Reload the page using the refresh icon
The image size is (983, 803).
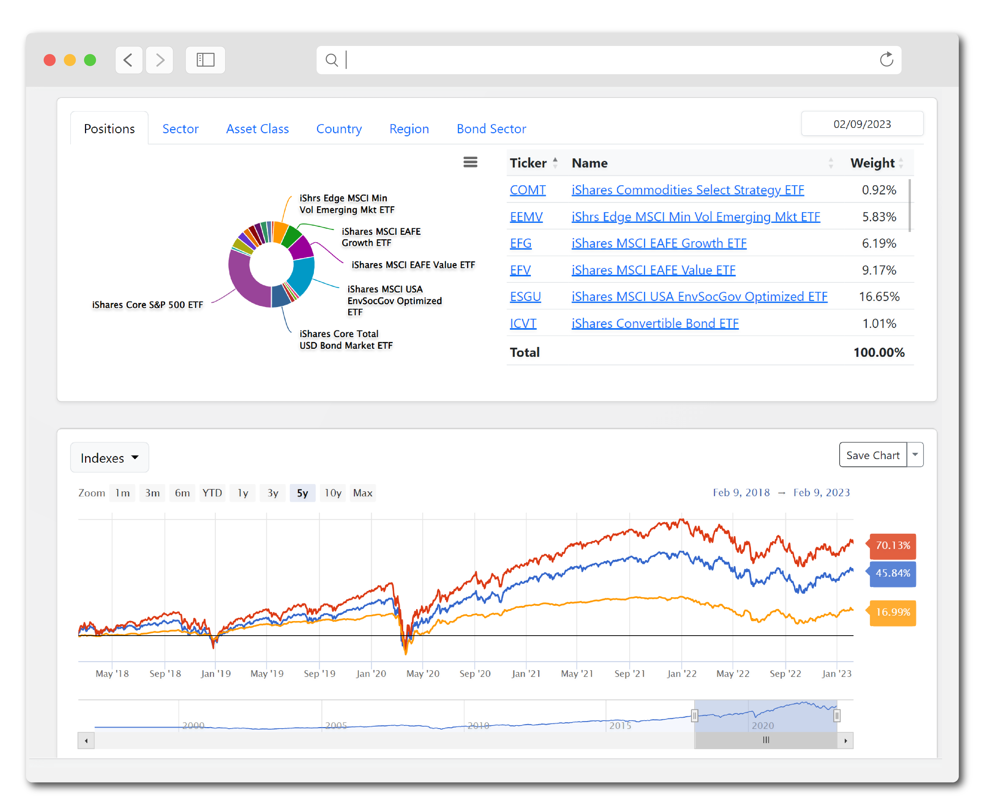[x=886, y=60]
